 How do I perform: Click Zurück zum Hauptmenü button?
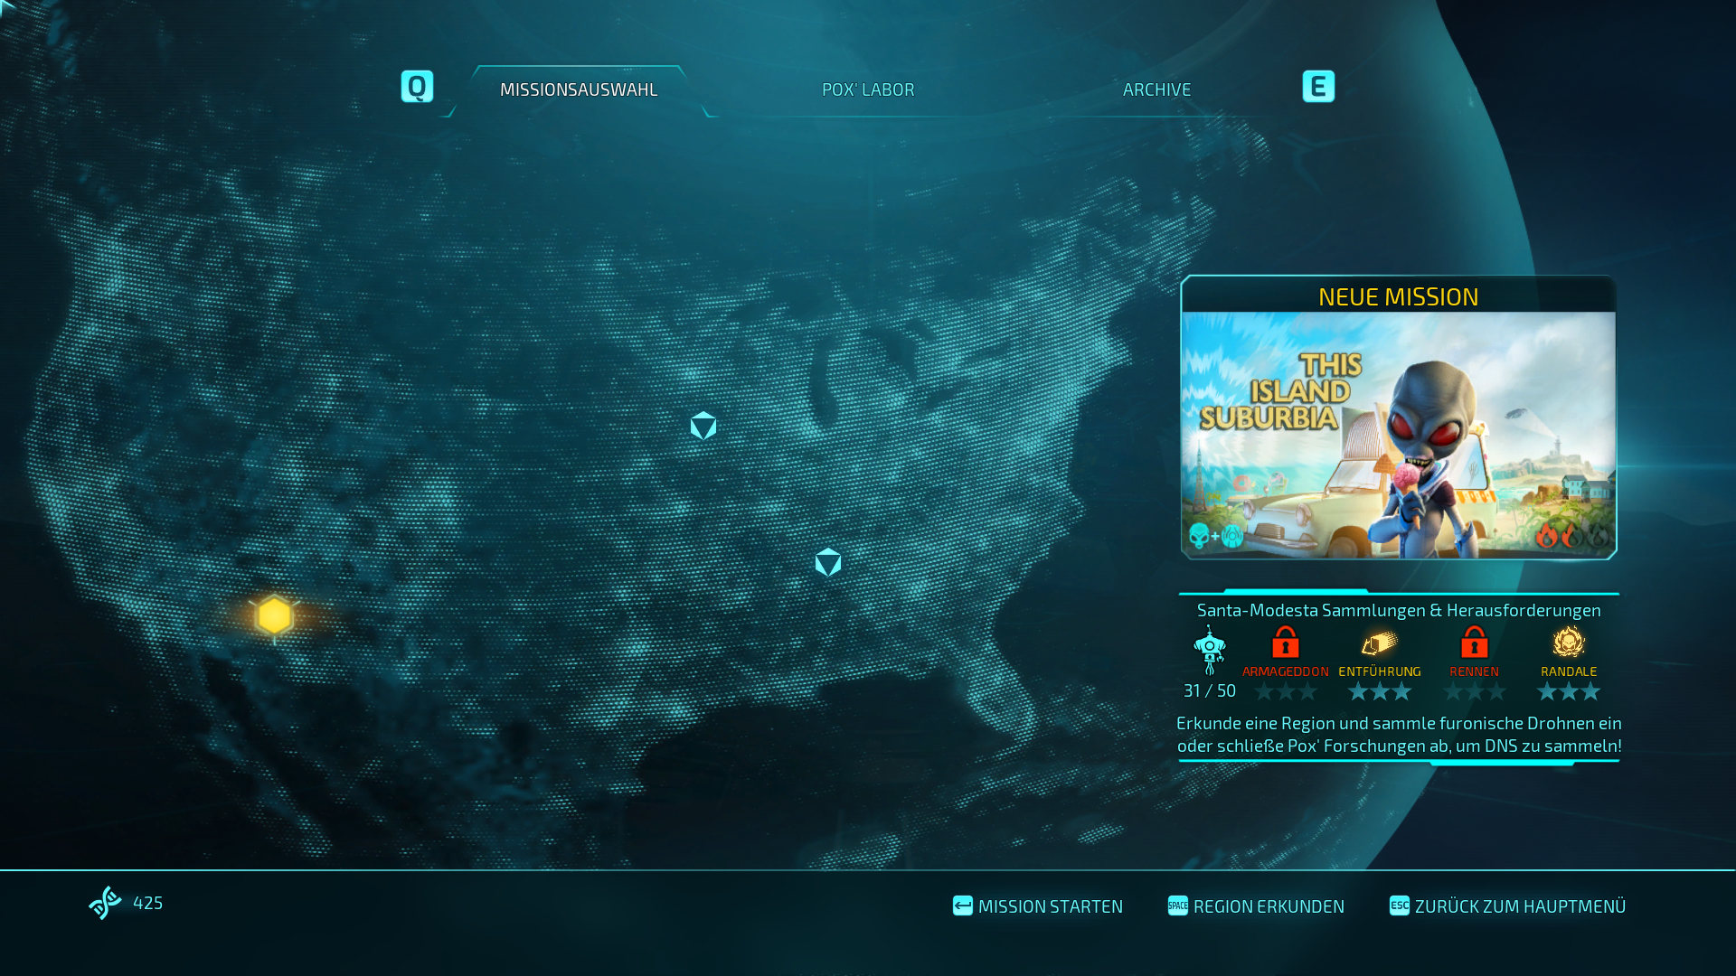(x=1507, y=906)
